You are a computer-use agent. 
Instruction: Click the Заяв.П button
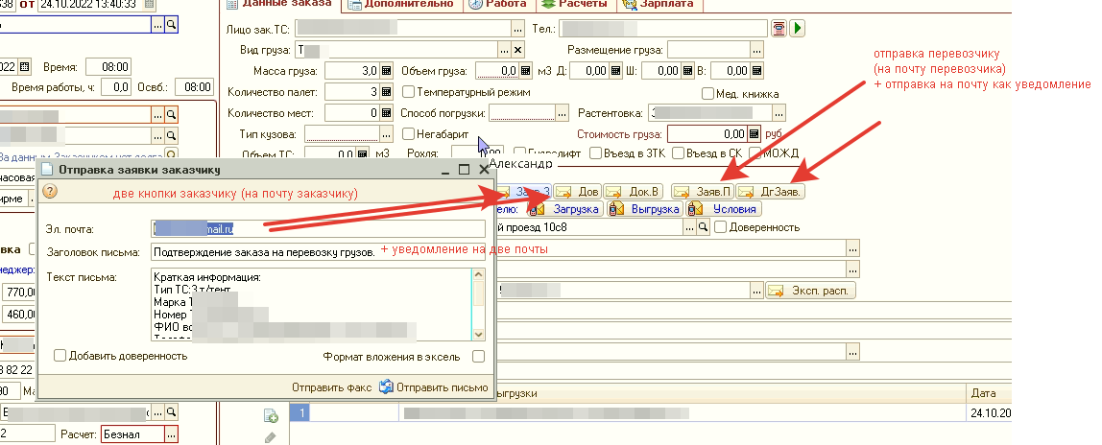pos(706,191)
